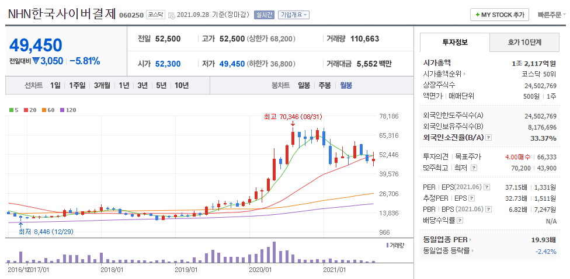Select the 3개월 line chart period

coord(102,86)
